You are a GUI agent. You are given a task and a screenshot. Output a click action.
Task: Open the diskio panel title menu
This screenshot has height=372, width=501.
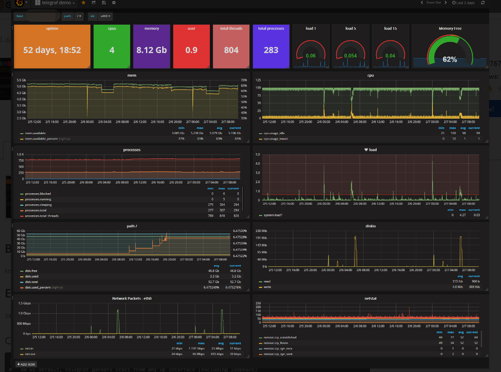(x=370, y=226)
